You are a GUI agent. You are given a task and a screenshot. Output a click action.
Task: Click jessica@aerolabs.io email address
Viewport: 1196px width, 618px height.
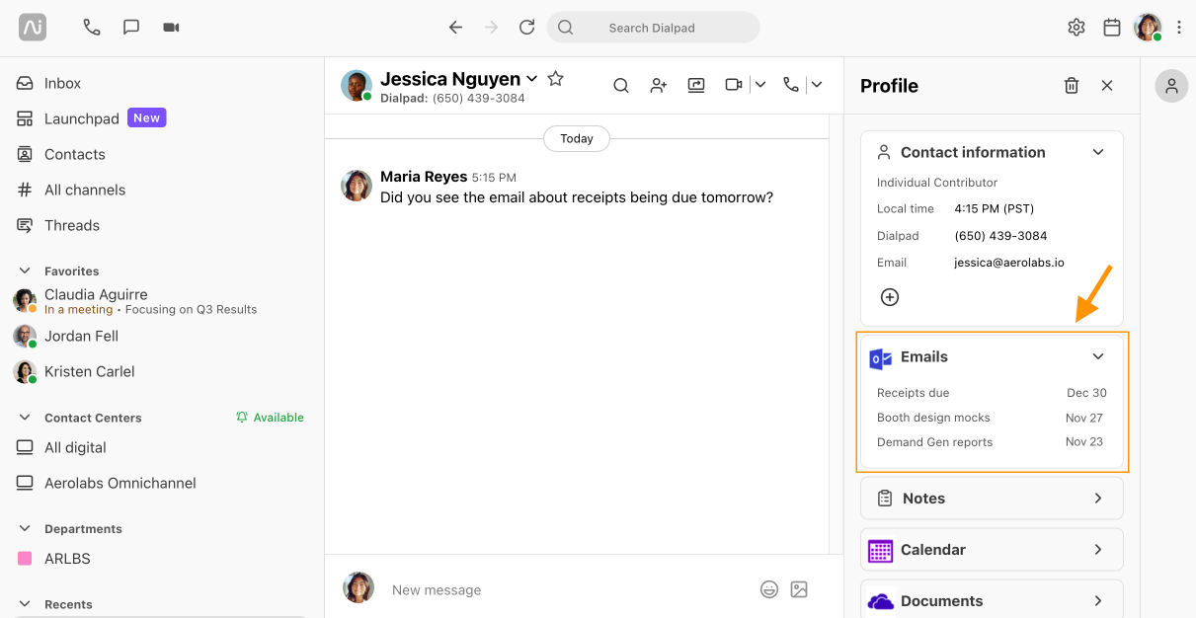[1009, 263]
